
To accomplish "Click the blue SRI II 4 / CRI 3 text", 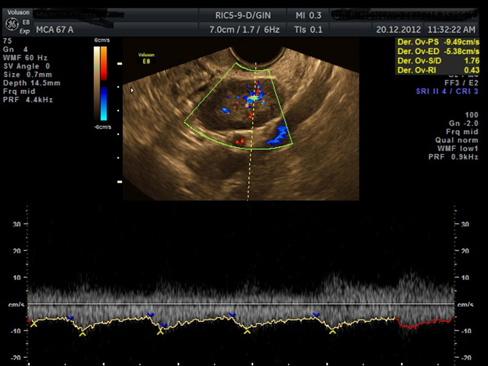I will pos(447,91).
